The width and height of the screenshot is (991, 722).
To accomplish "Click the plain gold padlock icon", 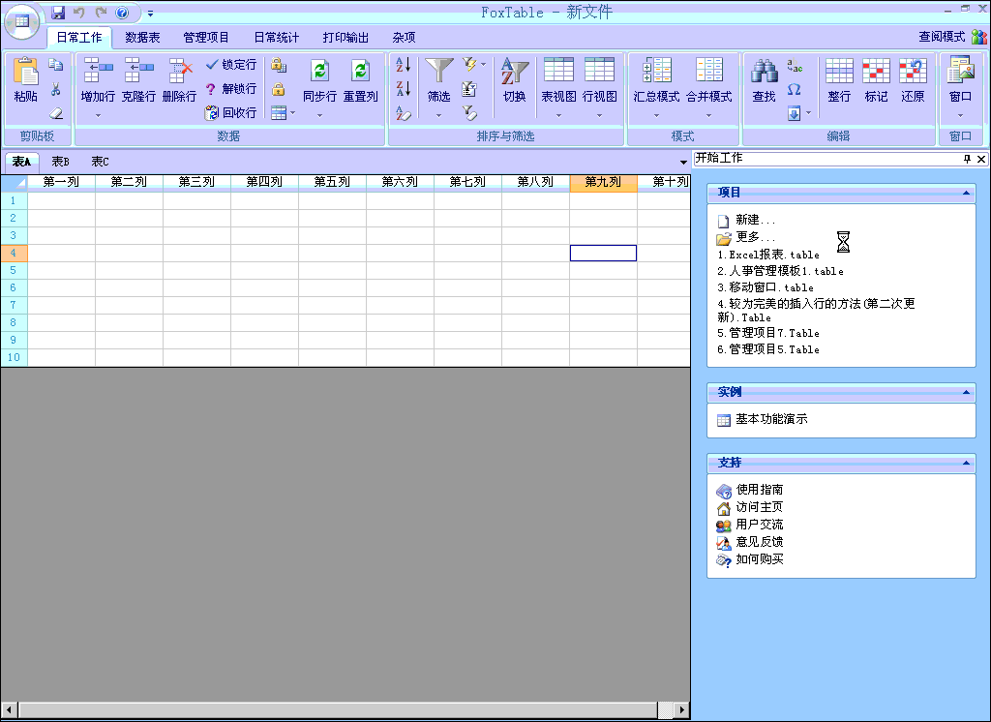I will point(279,89).
